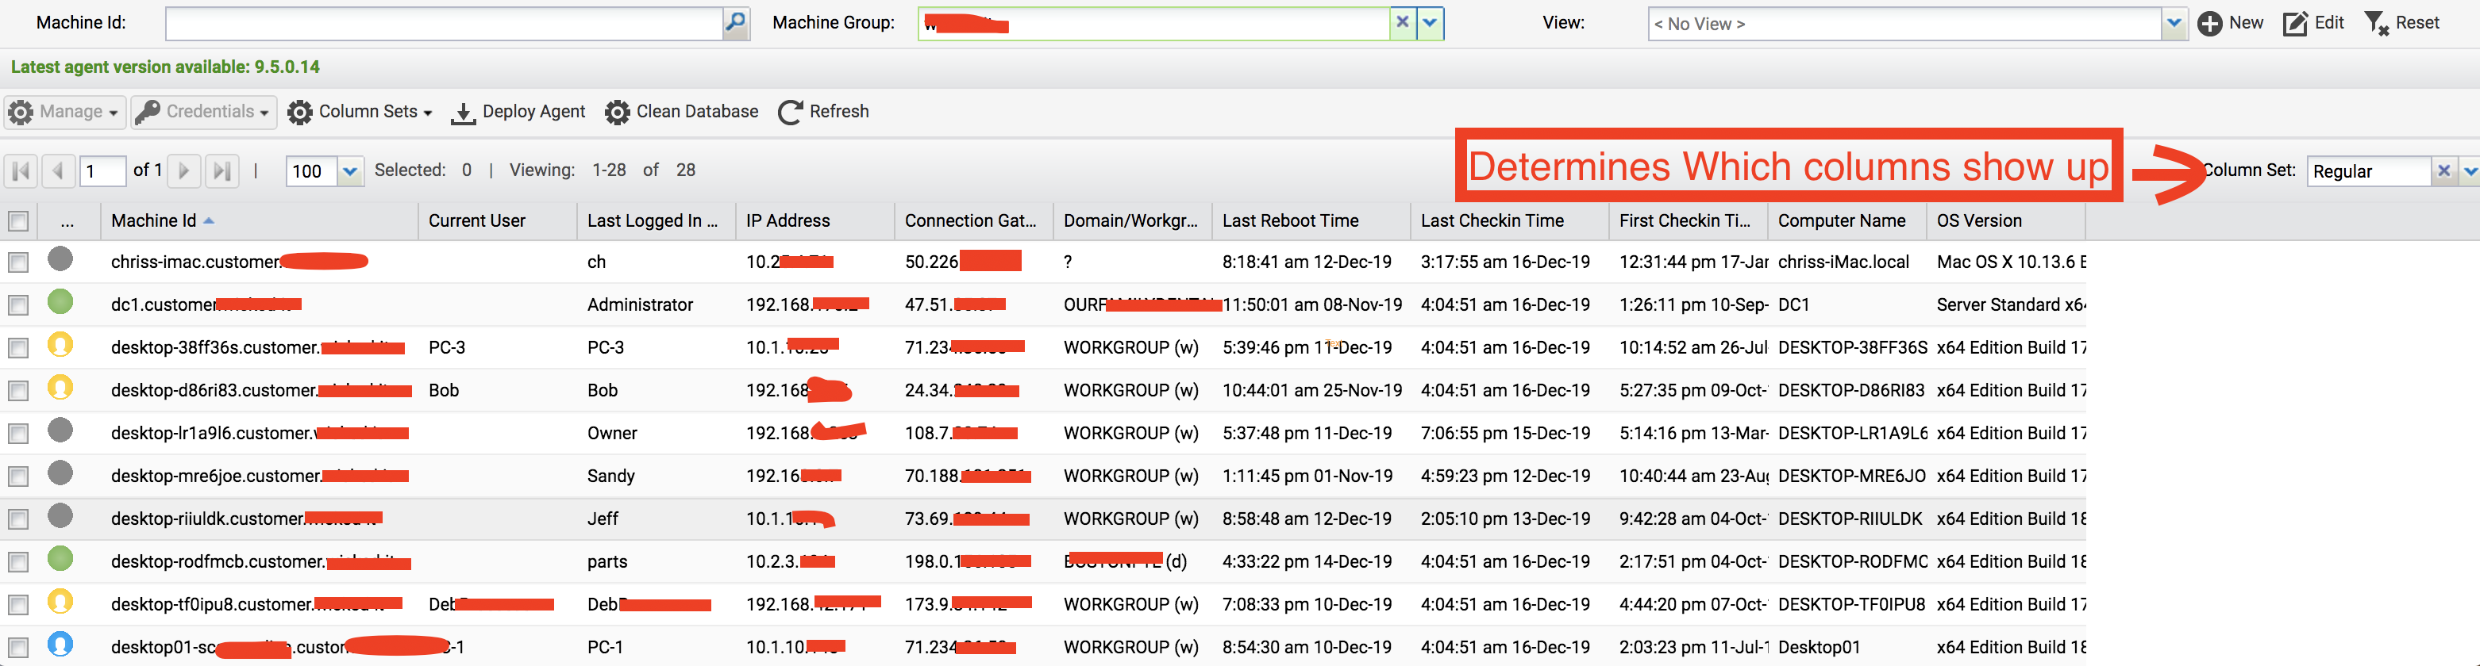Check the desktop-rodfmcb row checkbox
Image resolution: width=2480 pixels, height=666 pixels.
18,562
